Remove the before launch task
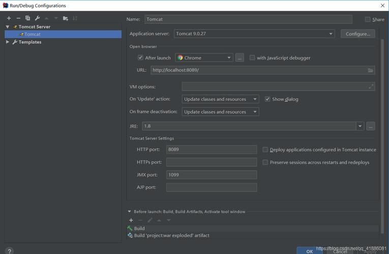Viewport: 389px width, 254px height. coord(140,220)
